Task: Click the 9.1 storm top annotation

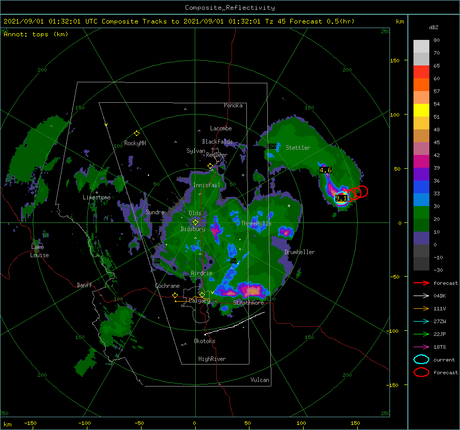Action: point(341,198)
